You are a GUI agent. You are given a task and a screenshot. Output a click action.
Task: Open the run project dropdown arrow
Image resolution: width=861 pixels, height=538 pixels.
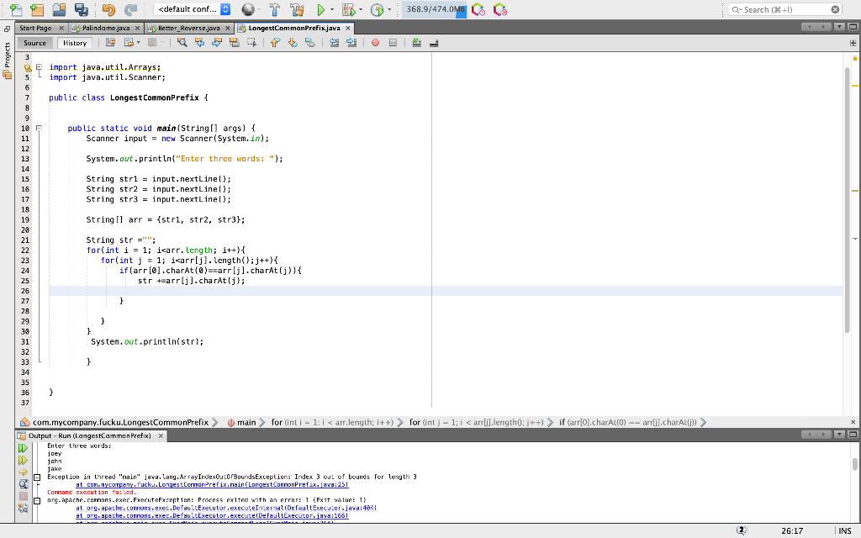331,9
